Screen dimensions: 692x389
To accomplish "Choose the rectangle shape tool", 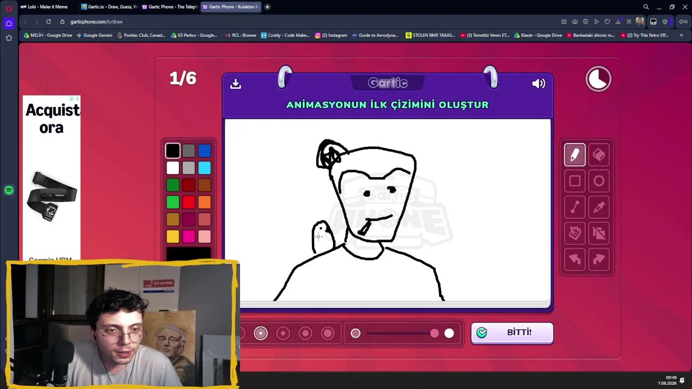I will click(575, 181).
